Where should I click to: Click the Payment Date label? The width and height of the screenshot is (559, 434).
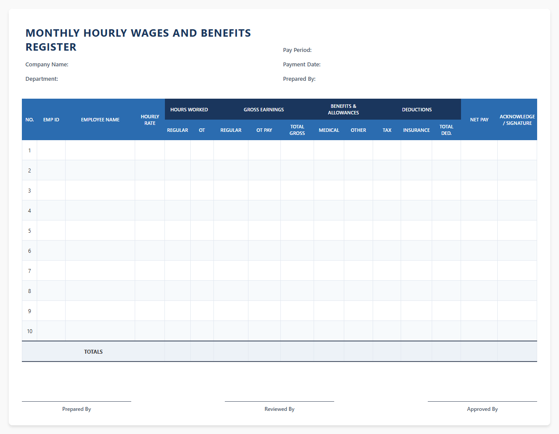tap(302, 64)
